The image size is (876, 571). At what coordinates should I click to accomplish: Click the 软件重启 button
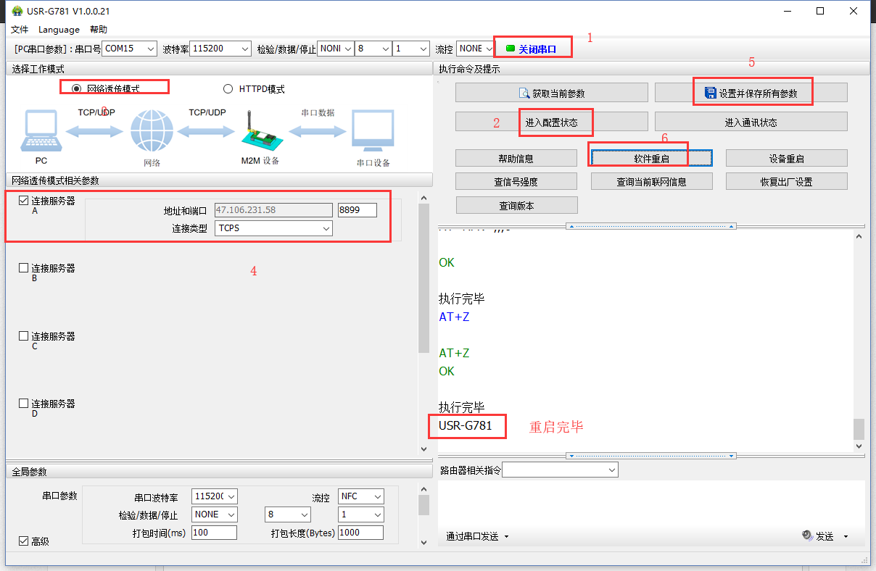pos(651,159)
